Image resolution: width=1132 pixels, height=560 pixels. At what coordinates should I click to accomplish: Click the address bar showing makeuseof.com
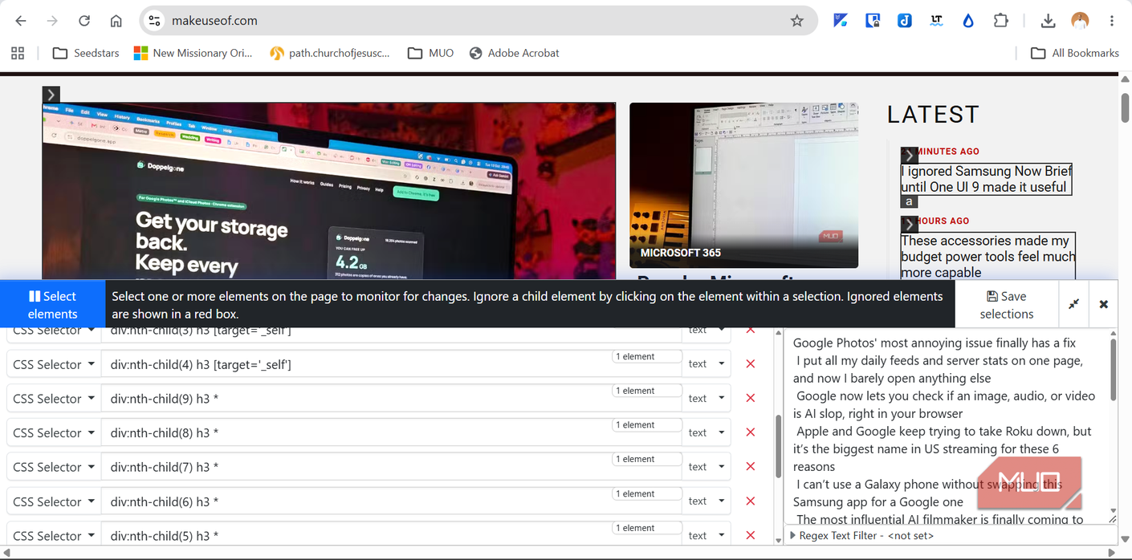(x=478, y=21)
